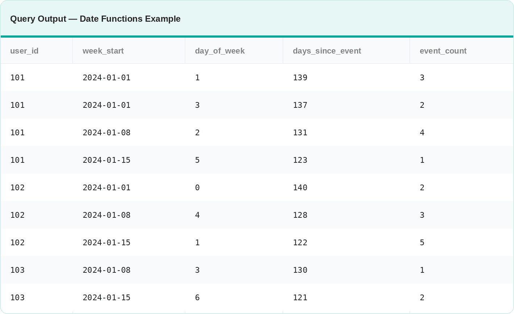Click week_start 2024-01-15 in the row with 121

(x=107, y=297)
